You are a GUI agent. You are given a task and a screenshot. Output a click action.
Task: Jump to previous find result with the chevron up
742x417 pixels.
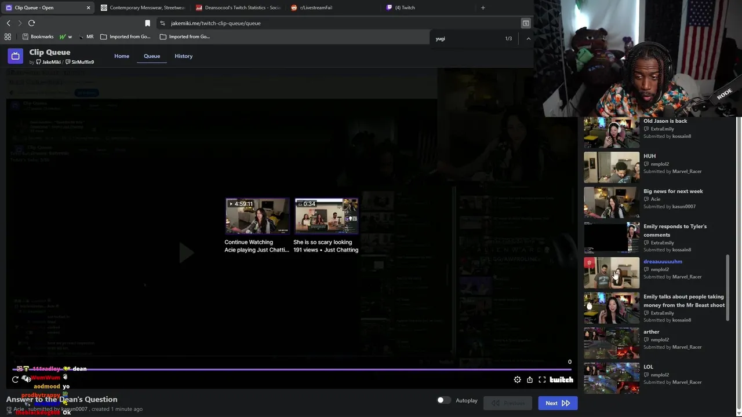(528, 38)
